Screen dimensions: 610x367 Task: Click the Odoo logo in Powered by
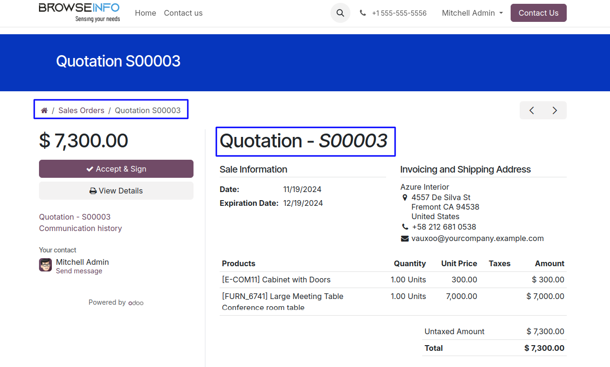(136, 303)
